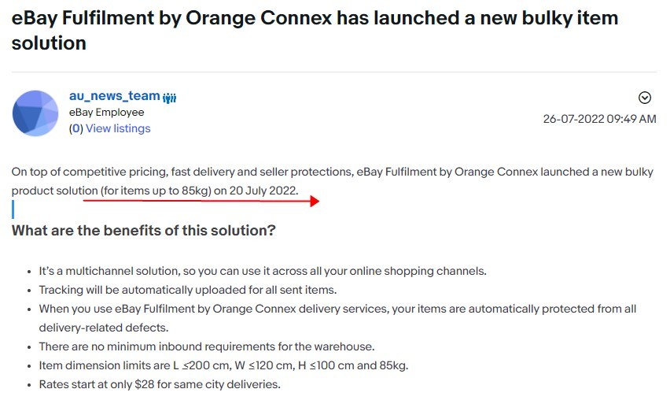Click the red arrow annotation head
The height and width of the screenshot is (400, 670).
point(314,202)
